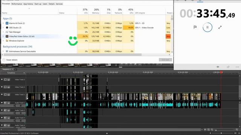Expand the Antimalware Service Executable row
Screen dimensions: 241x135
(x=3, y=51)
